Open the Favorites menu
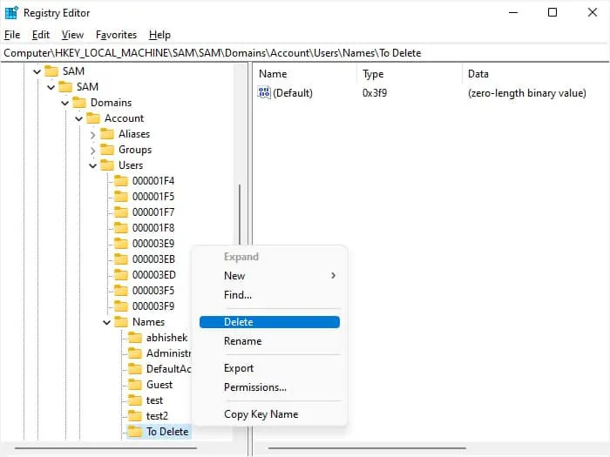 coord(116,35)
